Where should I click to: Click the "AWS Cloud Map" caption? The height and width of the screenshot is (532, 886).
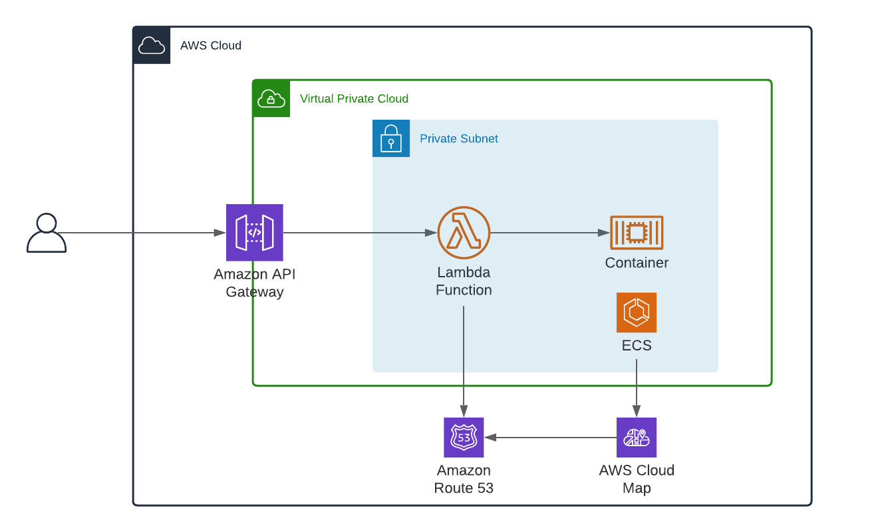point(637,479)
